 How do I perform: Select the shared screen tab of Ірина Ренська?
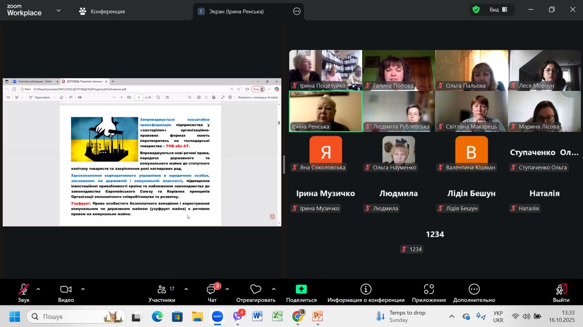[236, 11]
